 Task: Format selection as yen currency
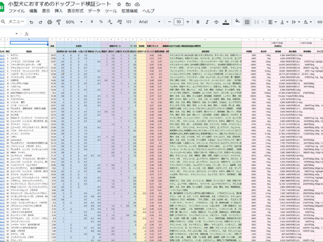tap(92, 22)
